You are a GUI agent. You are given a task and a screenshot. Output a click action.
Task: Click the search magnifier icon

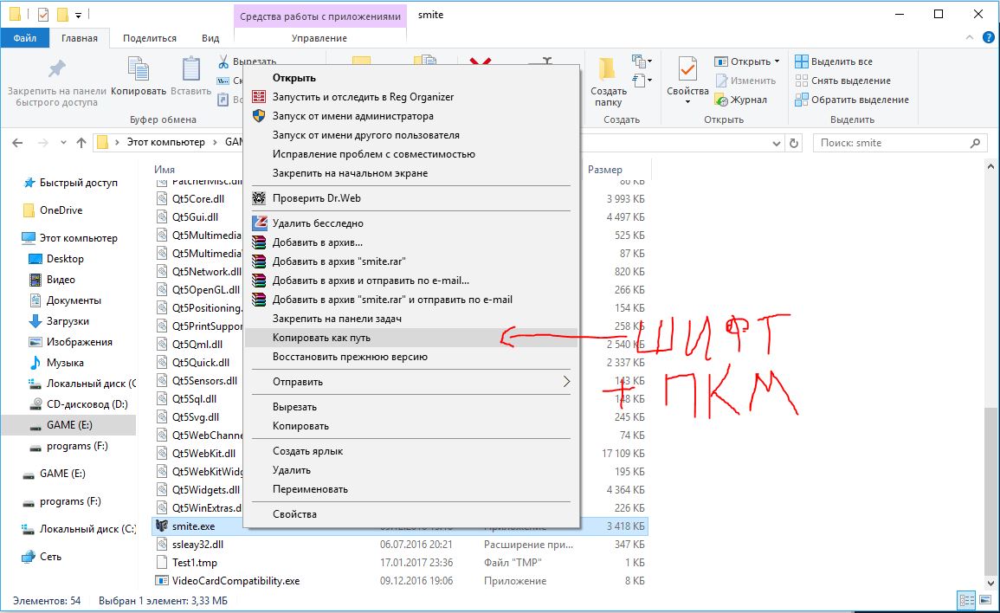975,143
